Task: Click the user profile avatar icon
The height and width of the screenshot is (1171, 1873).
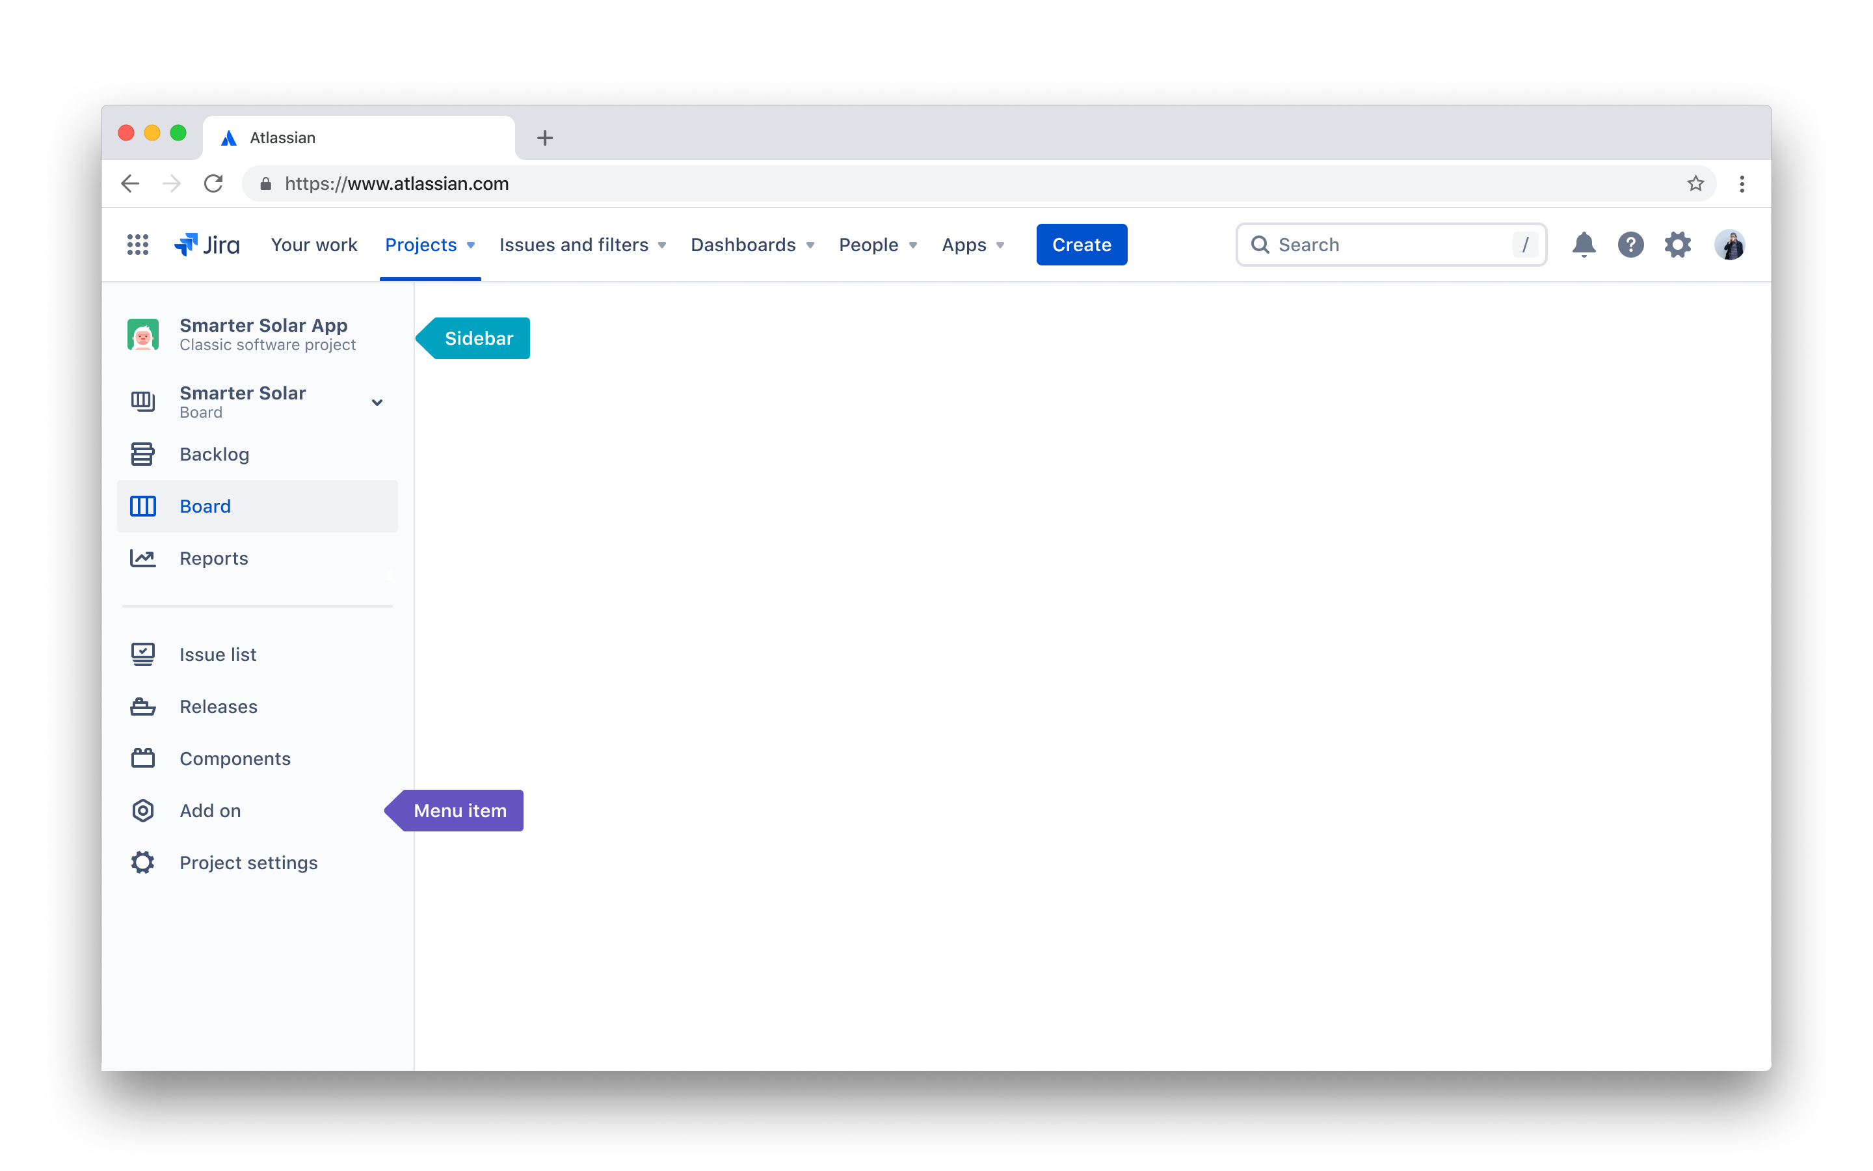Action: [x=1731, y=244]
